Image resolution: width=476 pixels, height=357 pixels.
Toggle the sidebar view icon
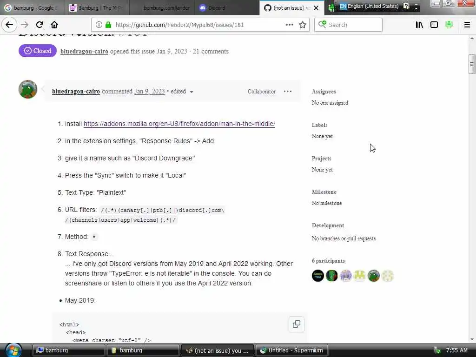tap(434, 25)
